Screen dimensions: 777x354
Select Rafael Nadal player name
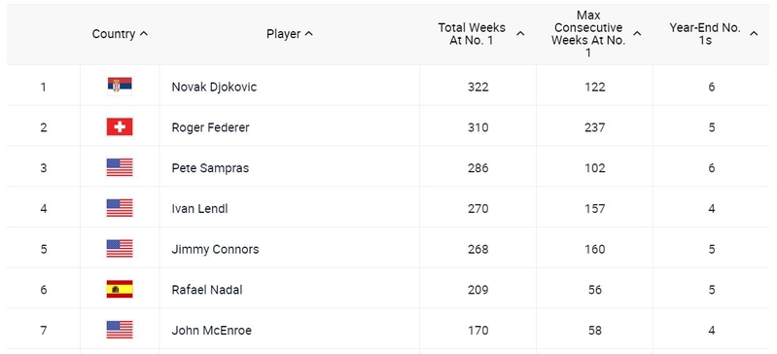pyautogui.click(x=206, y=290)
